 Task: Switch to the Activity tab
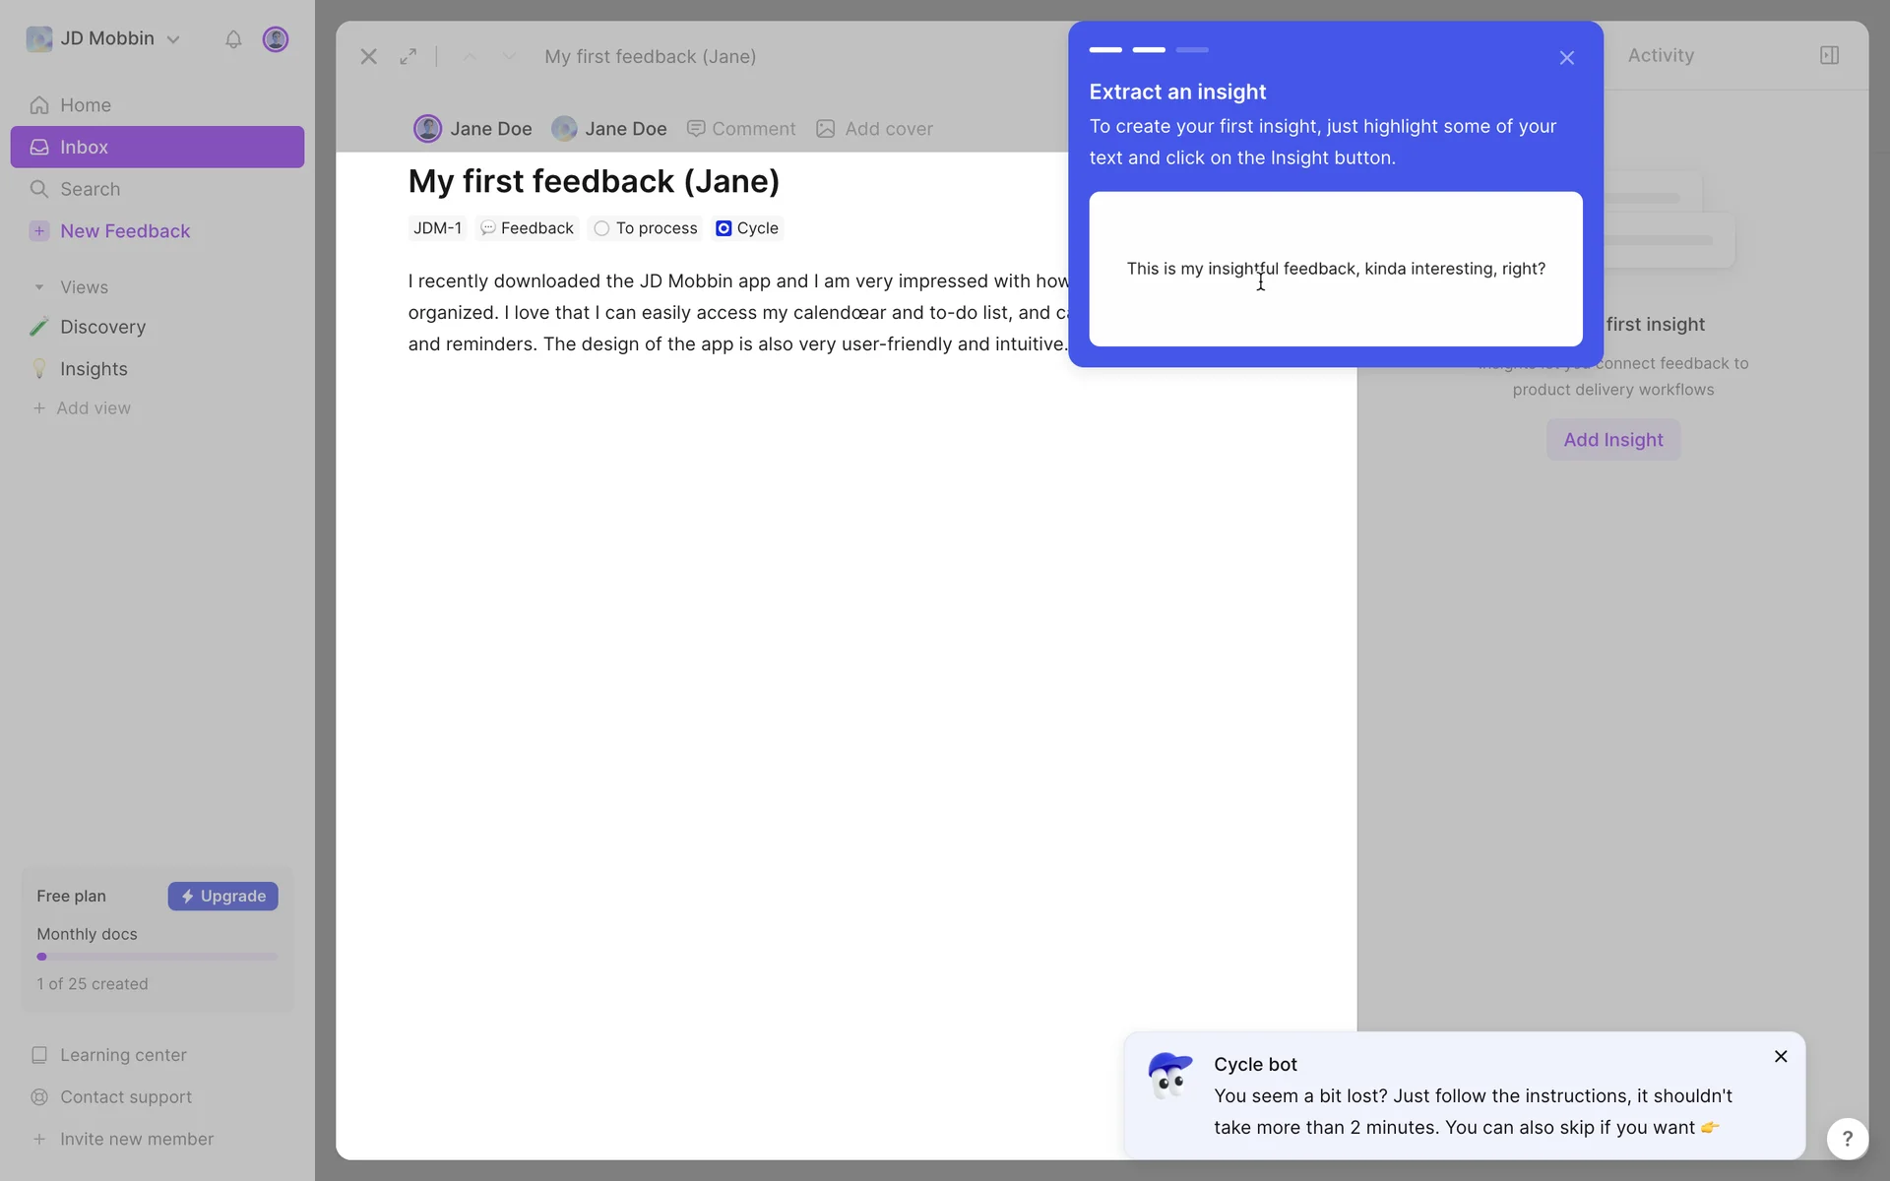[1661, 56]
